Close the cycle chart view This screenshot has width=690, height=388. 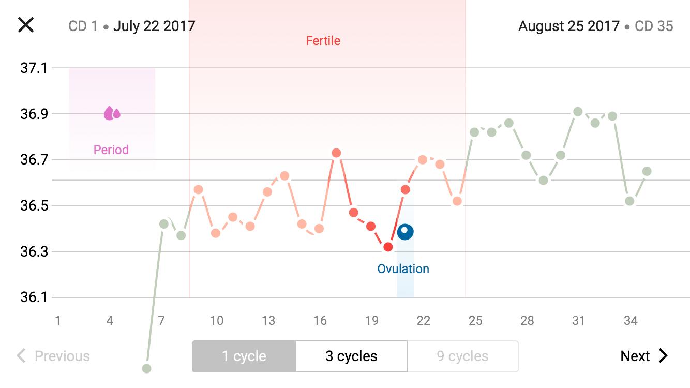click(26, 25)
